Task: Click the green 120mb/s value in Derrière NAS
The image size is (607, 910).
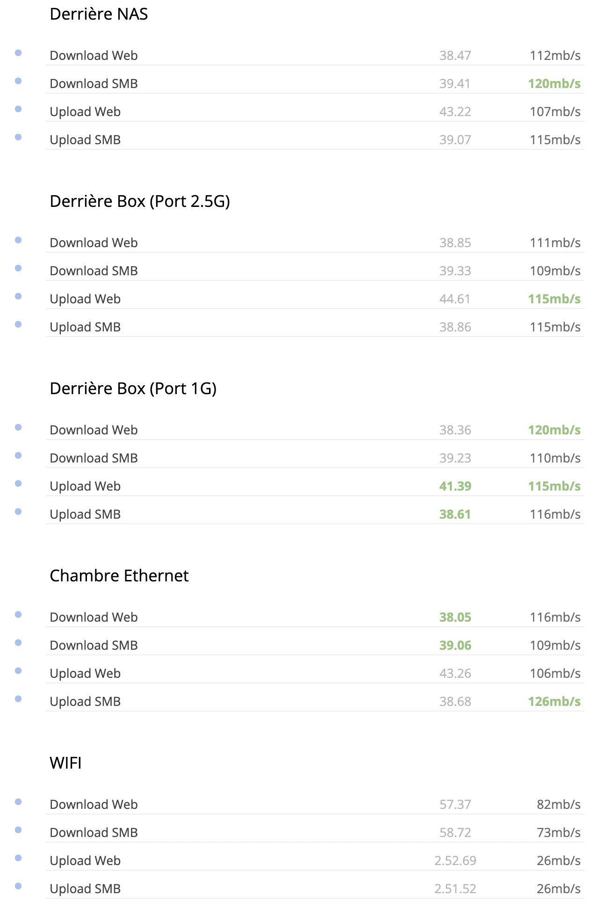Action: [554, 84]
